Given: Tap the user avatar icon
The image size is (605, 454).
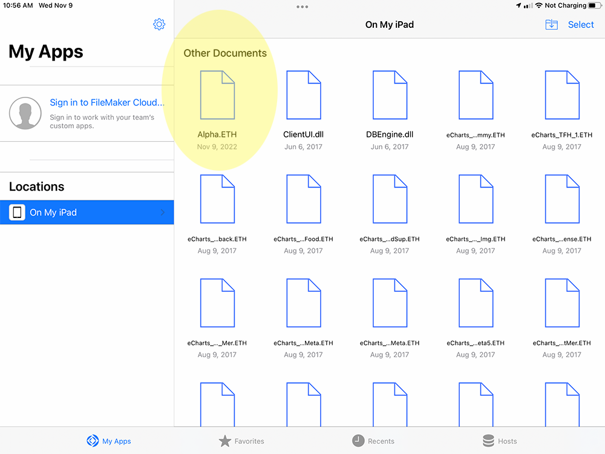Looking at the screenshot, I should [25, 113].
